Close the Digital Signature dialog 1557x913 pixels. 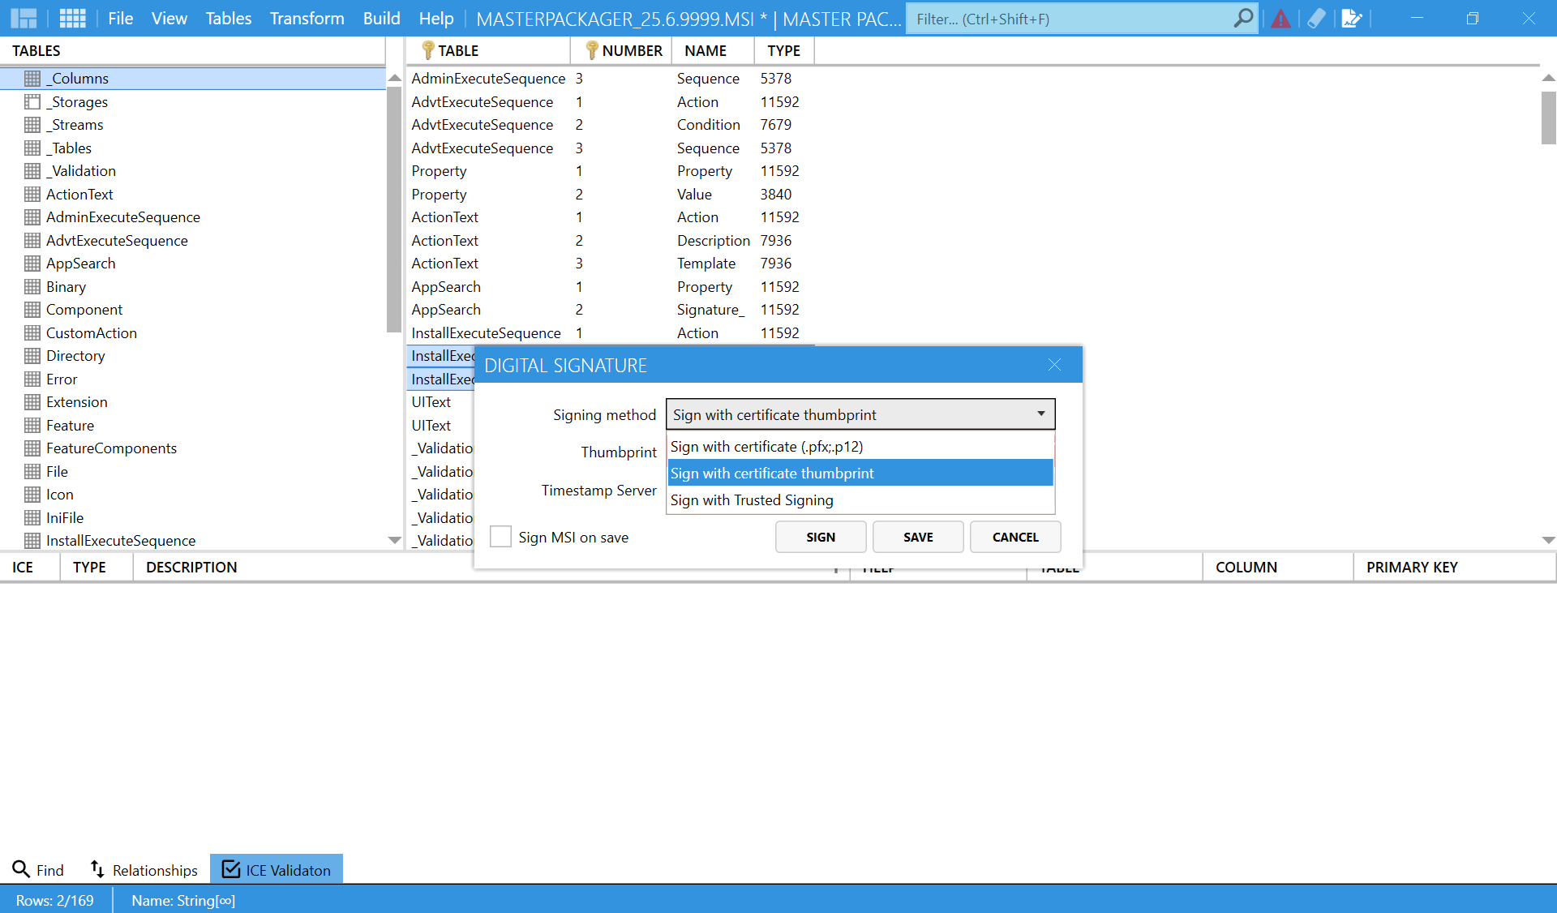coord(1053,365)
